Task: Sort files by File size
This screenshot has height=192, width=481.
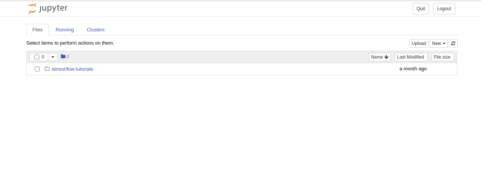Action: click(442, 57)
